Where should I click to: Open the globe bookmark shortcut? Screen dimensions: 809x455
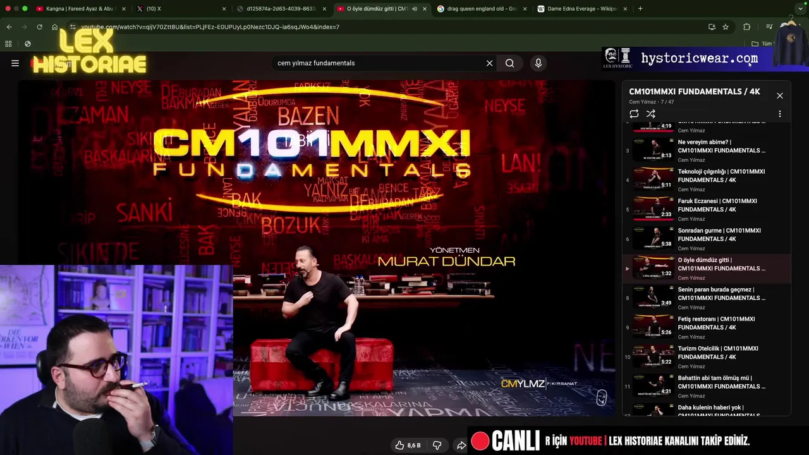click(28, 44)
